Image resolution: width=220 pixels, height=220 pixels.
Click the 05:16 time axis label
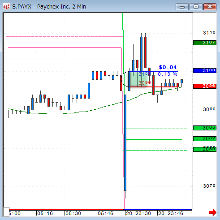click(x=45, y=213)
